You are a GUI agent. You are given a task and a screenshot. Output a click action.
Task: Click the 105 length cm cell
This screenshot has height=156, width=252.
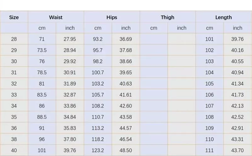coord(209,84)
